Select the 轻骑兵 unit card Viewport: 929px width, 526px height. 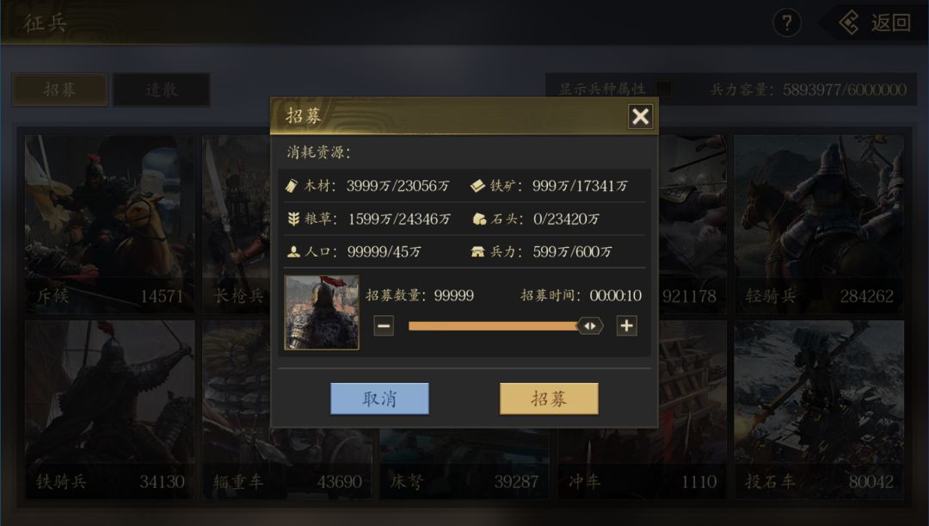[820, 224]
